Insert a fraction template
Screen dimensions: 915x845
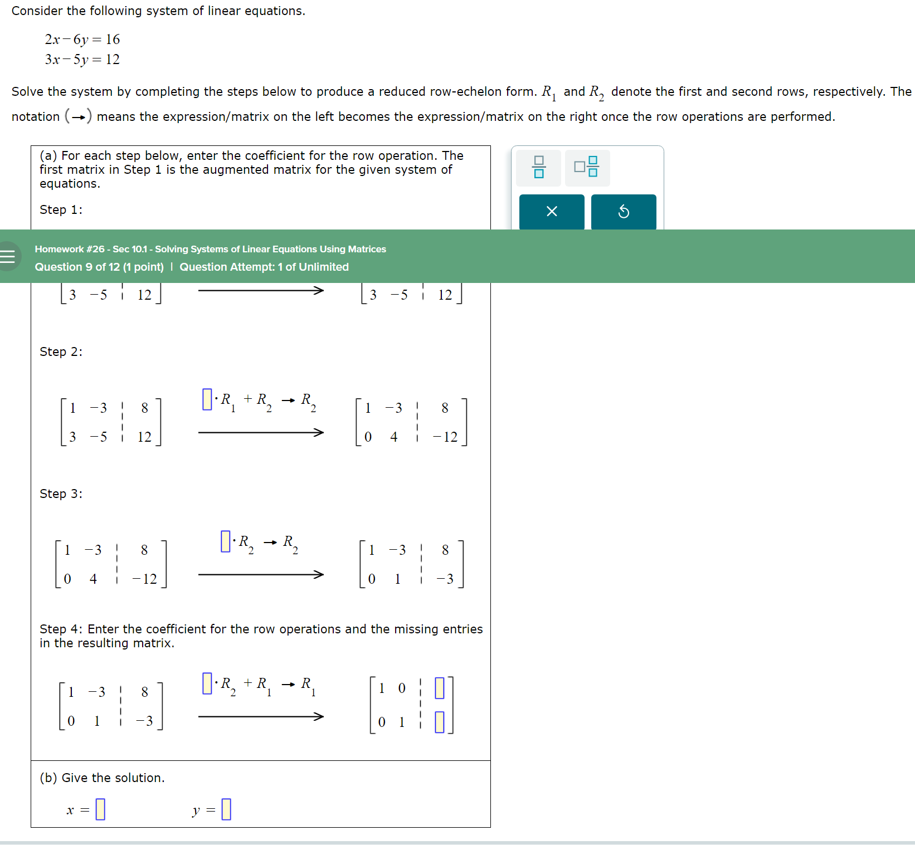point(538,168)
